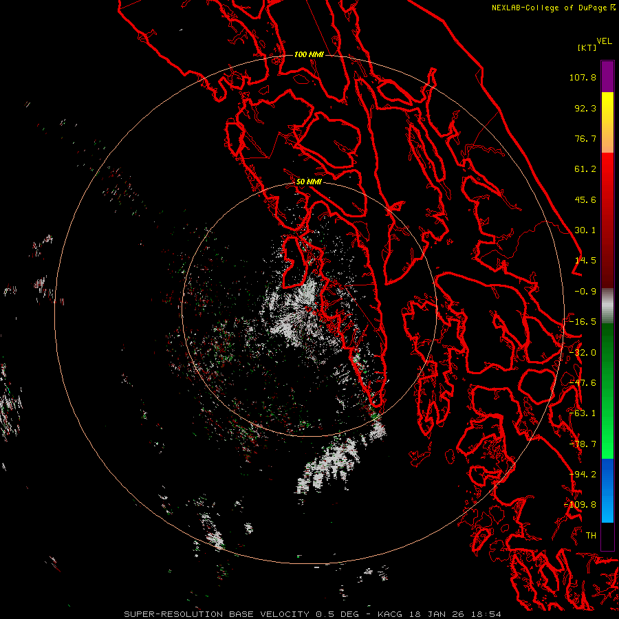Click the 92.3 velocity scale value
This screenshot has width=619, height=619.
point(585,108)
